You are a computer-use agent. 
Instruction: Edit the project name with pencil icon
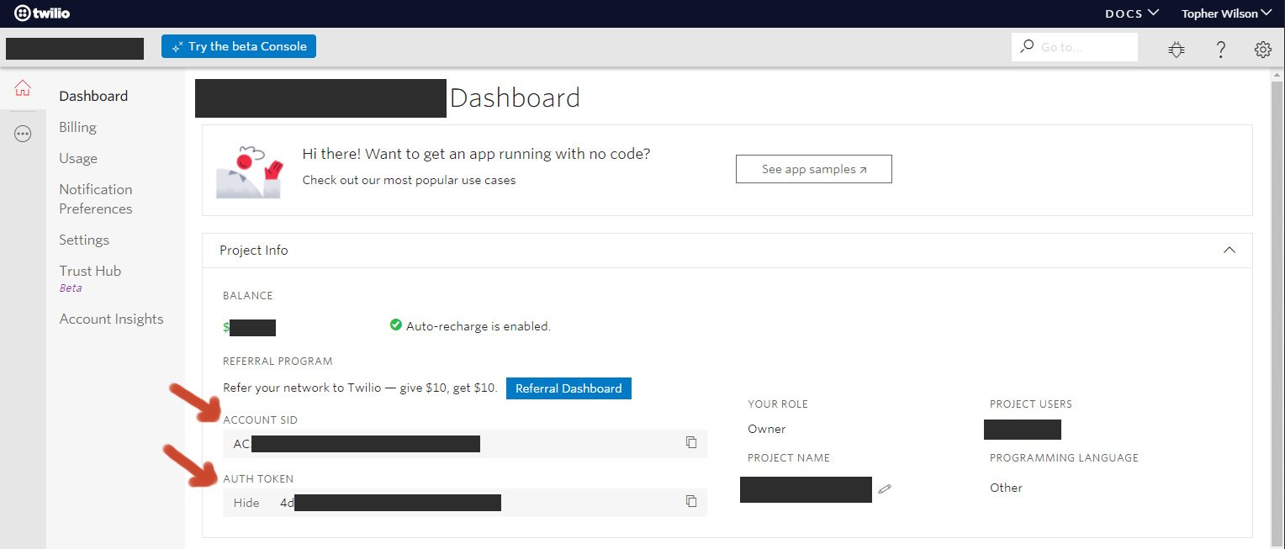pyautogui.click(x=884, y=488)
